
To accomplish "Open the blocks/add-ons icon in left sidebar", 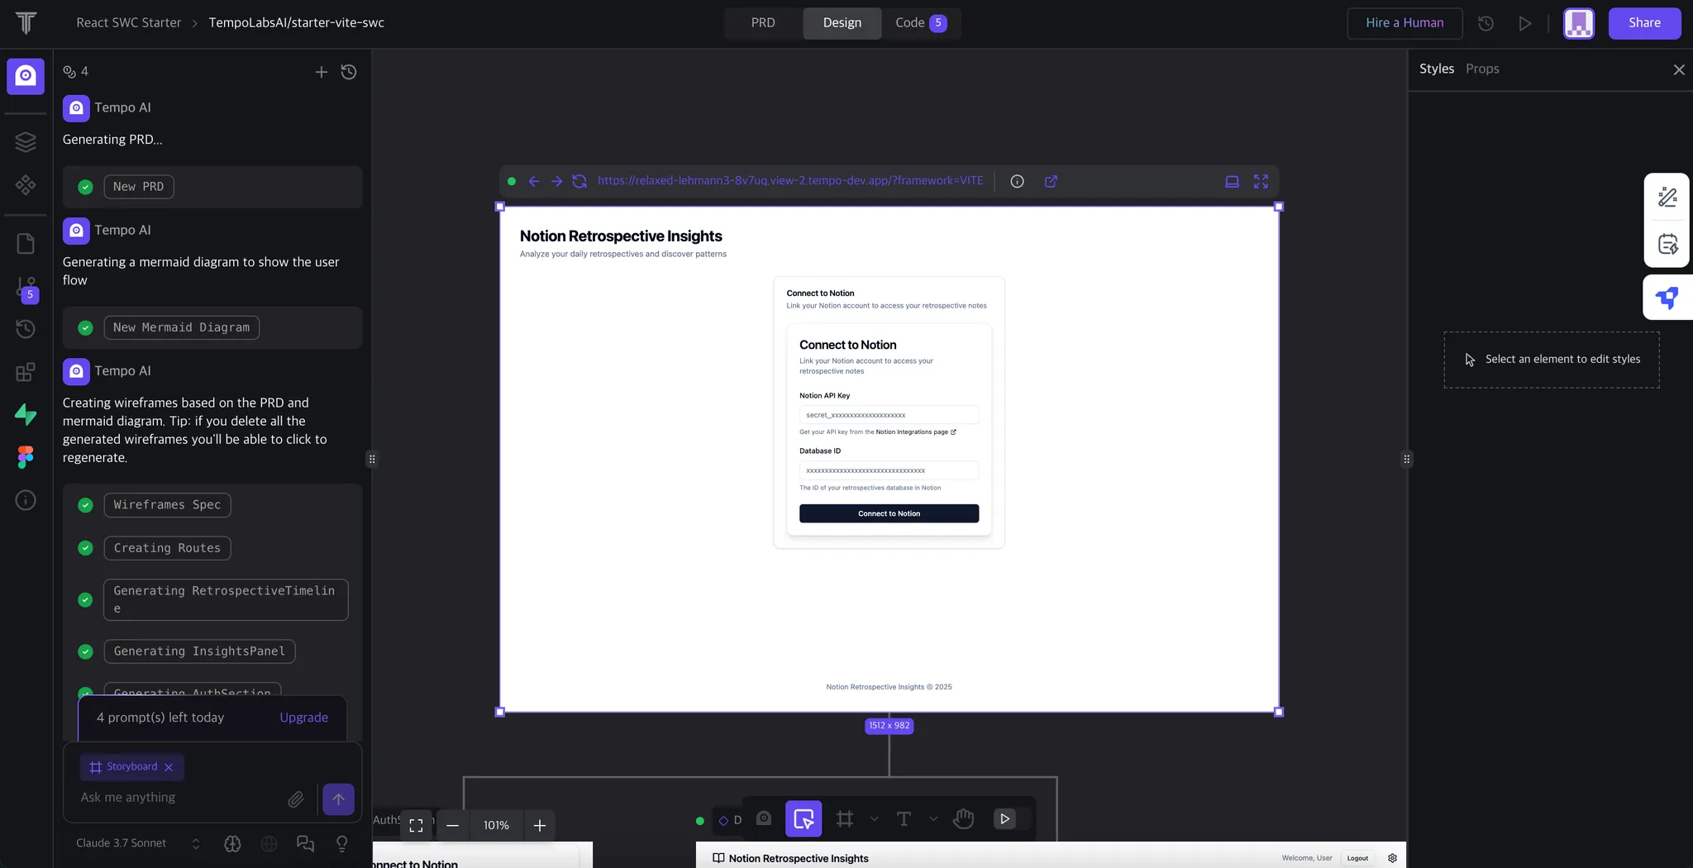I will (26, 372).
